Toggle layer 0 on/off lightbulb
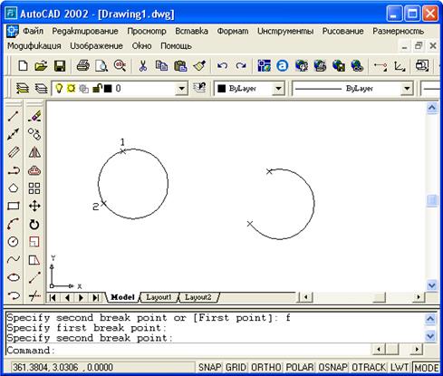443x376 pixels. (59, 88)
